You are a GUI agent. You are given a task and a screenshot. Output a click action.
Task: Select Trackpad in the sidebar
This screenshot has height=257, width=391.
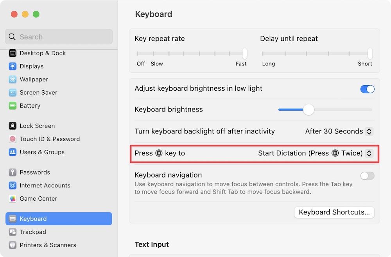[x=33, y=232]
